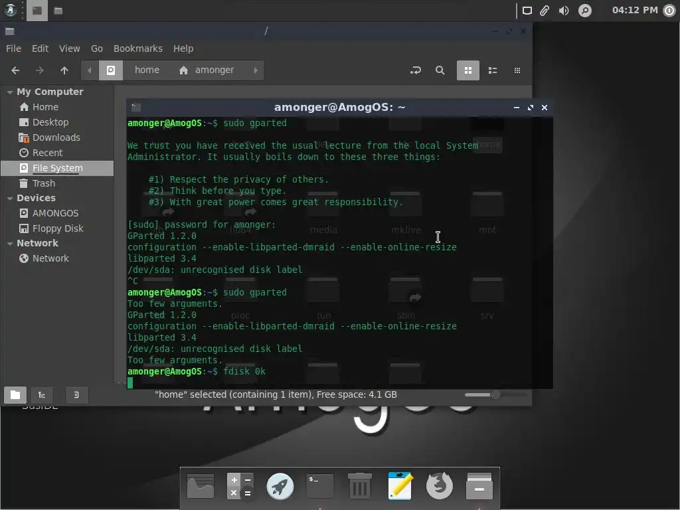Open the power button in the panel
The image size is (680, 510).
tap(669, 11)
